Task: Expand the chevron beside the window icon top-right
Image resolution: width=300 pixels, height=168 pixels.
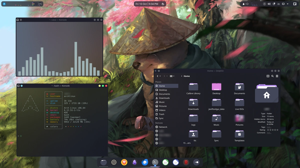Action: (287, 4)
